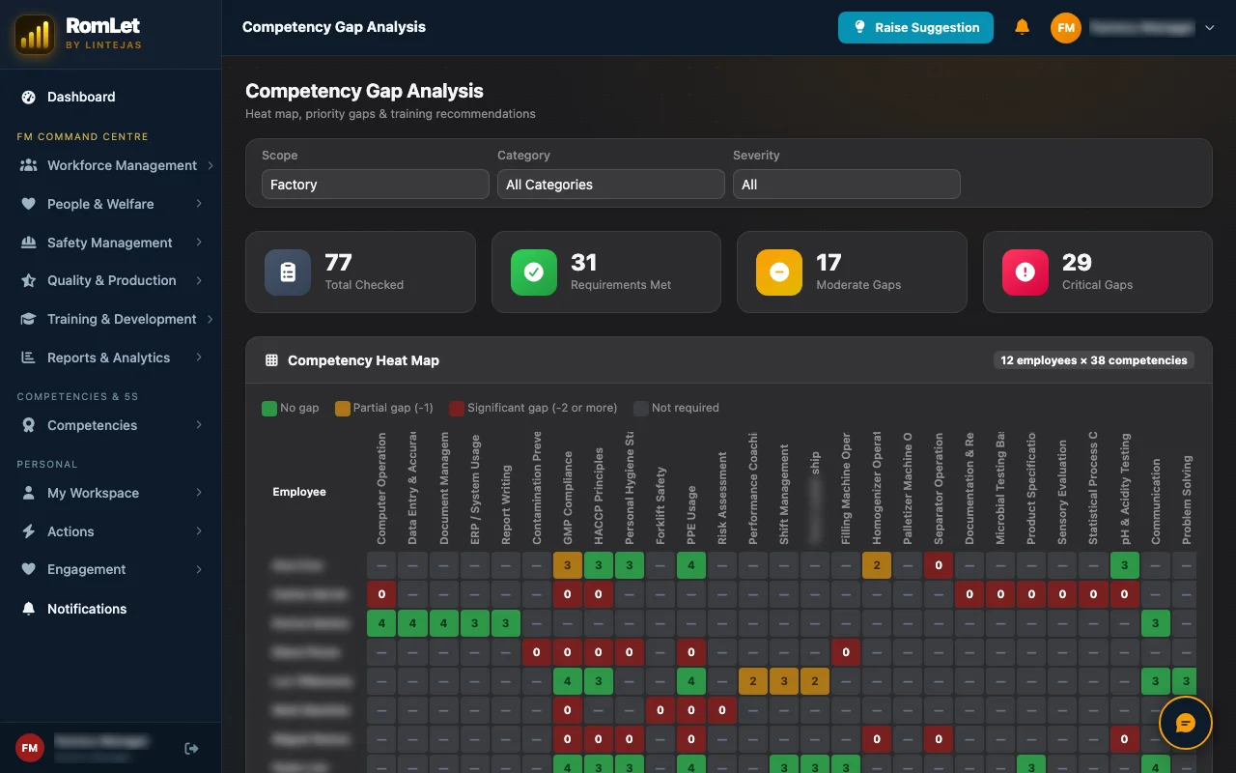Click the Competencies award ribbon icon
Screen dimensions: 1236x773
[x=28, y=425]
